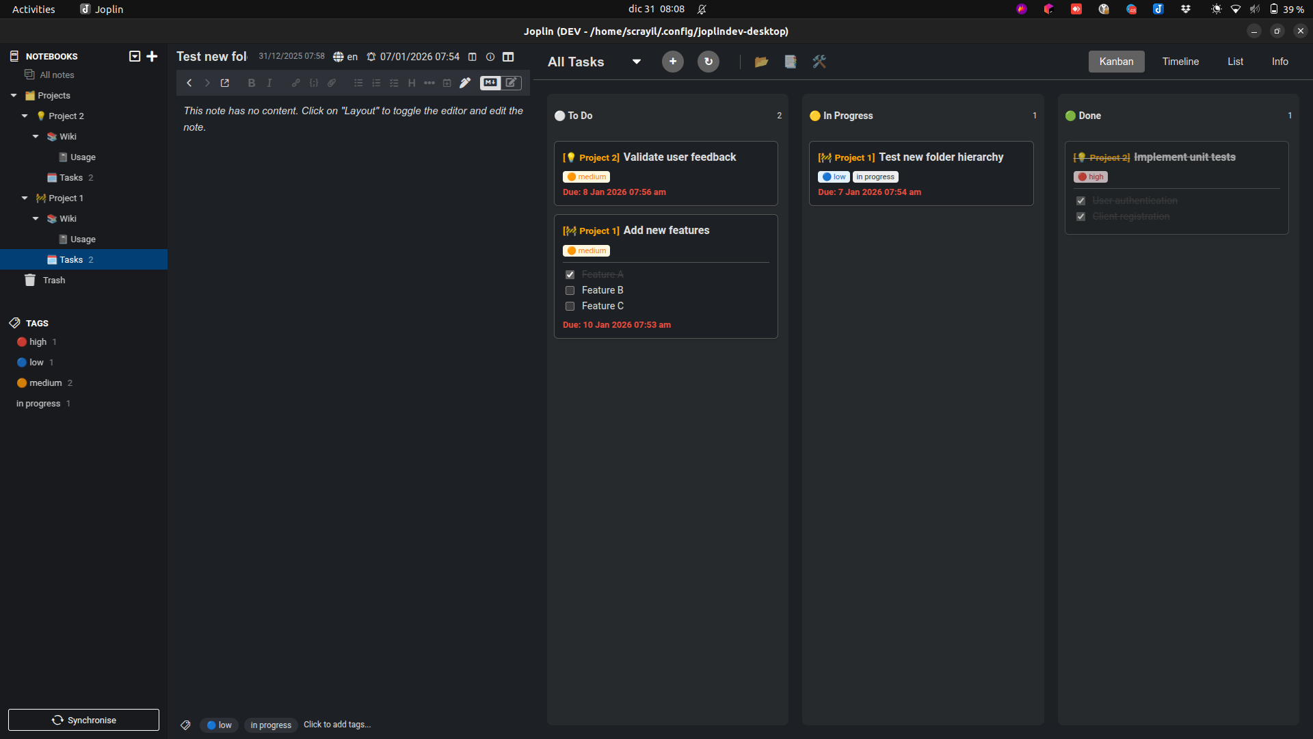Screen dimensions: 1313x739
Task: Open the Info tab
Action: click(1279, 62)
